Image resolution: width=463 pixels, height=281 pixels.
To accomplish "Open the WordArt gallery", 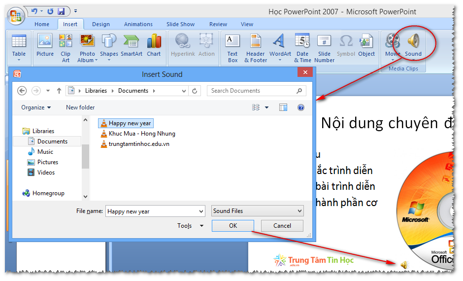I will point(280,47).
